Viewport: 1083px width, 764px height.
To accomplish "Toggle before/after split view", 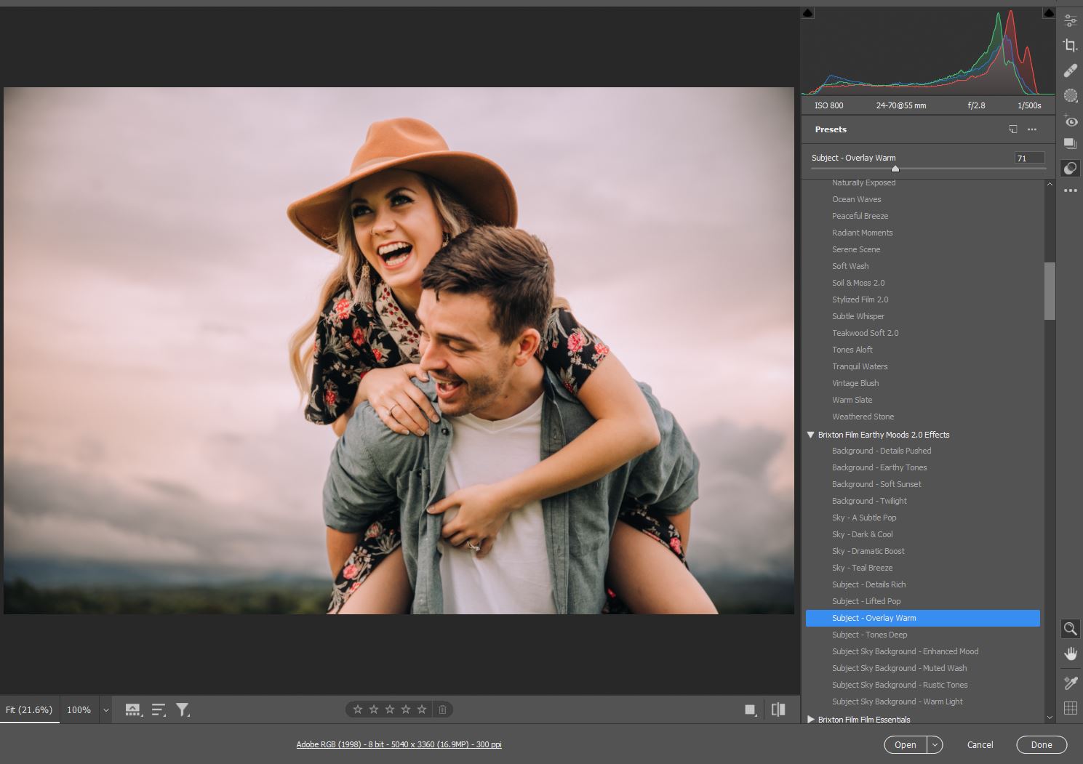I will 778,709.
